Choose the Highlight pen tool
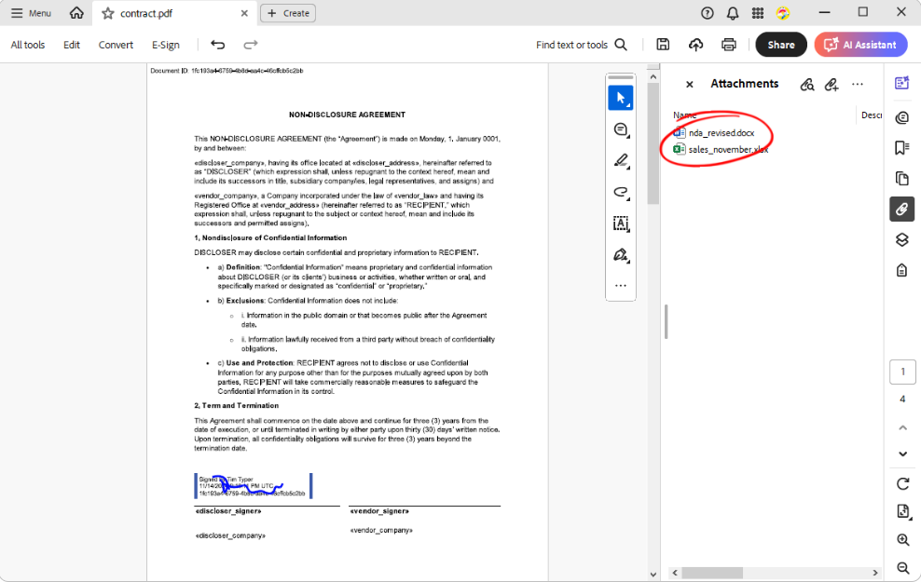Screen dimensions: 921x582 621,161
